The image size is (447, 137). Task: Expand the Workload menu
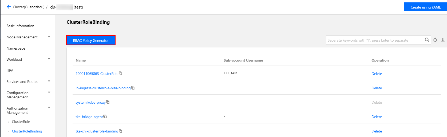click(49, 59)
